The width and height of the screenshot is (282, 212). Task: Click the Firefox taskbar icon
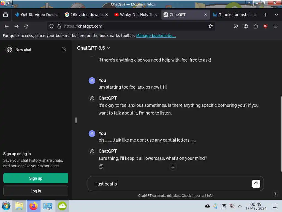click(x=34, y=206)
